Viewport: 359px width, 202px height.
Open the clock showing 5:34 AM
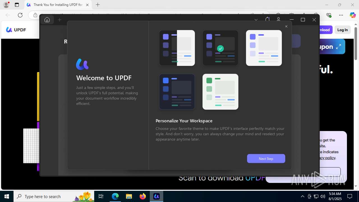335,196
